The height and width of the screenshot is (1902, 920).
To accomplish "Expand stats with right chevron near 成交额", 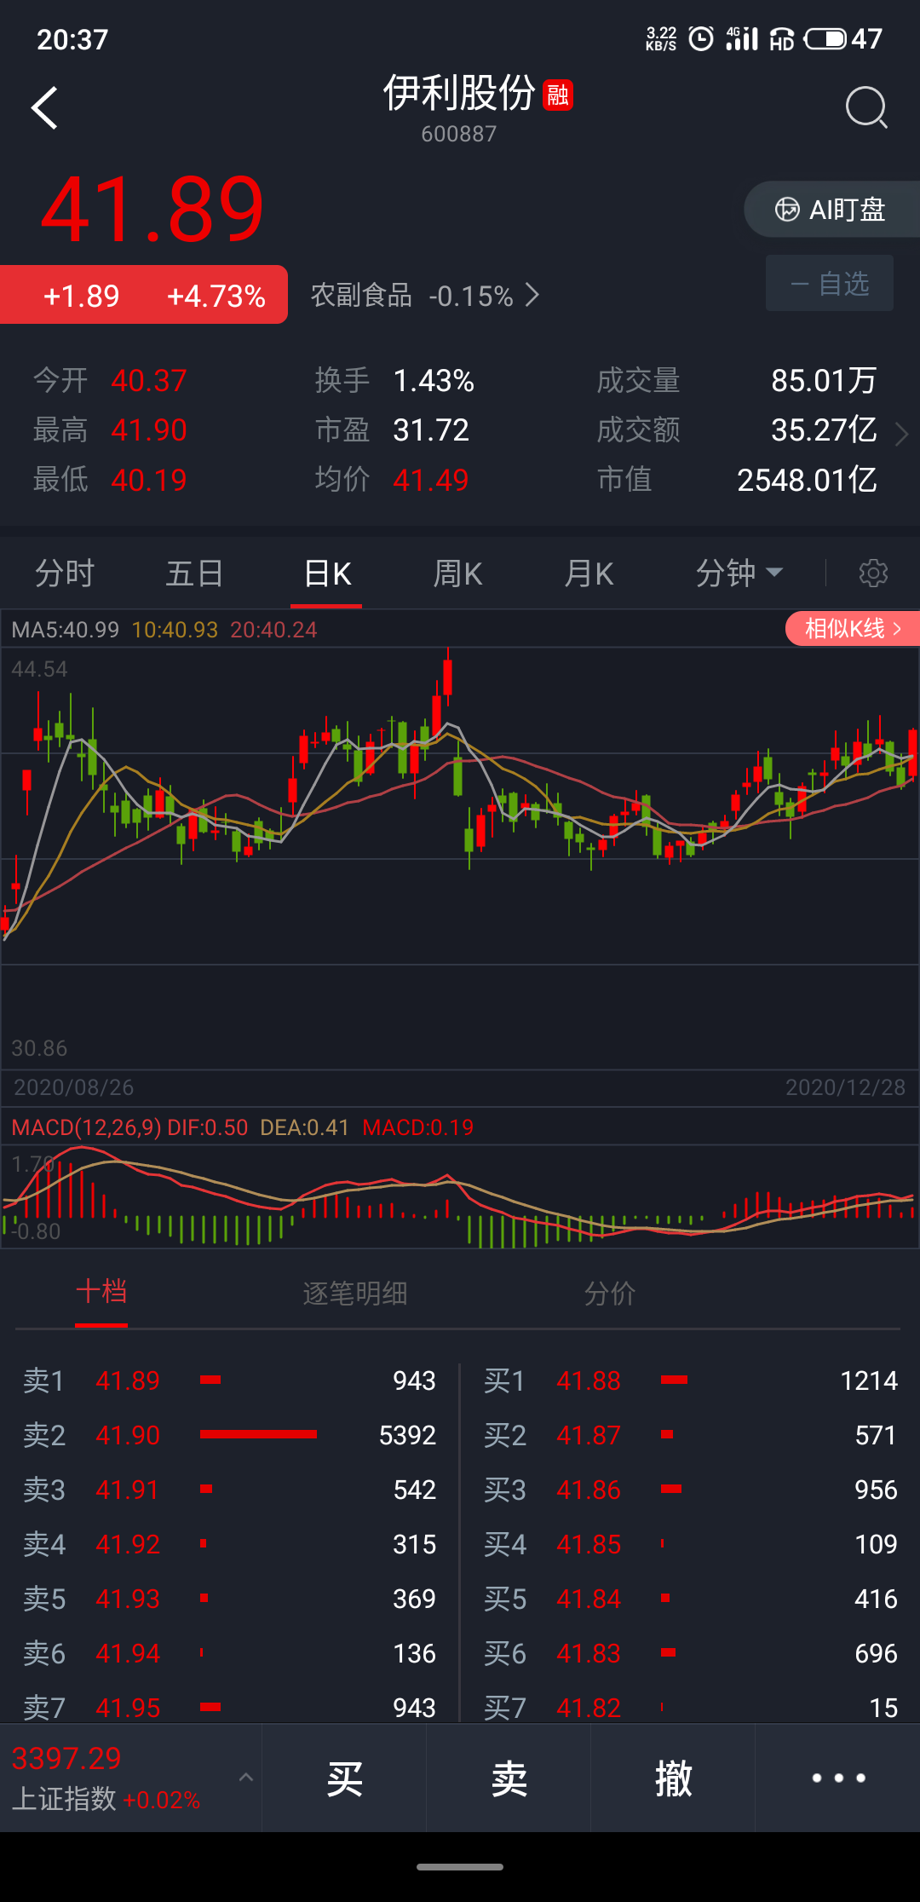I will pos(902,434).
